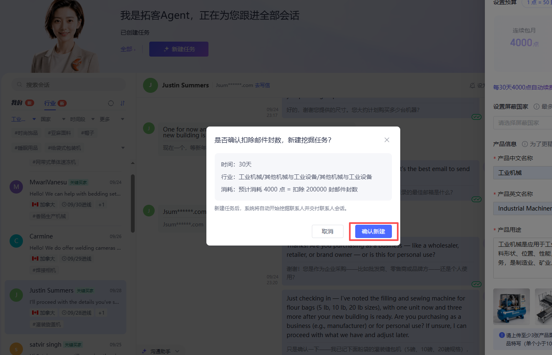Click the blue air compressor product thumbnail

click(512, 307)
